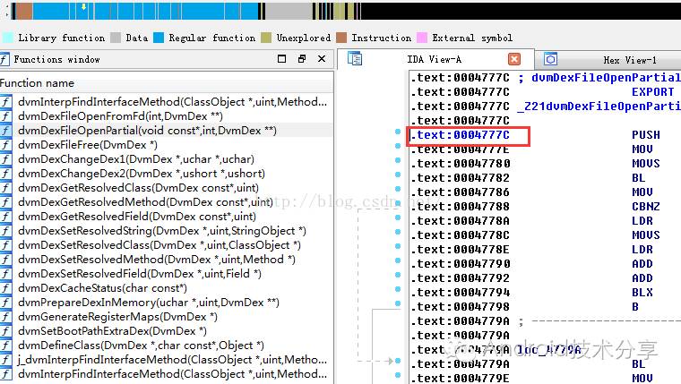Click breakpoint dot beside .text:00047792
This screenshot has height=384, width=681.
pyautogui.click(x=398, y=275)
